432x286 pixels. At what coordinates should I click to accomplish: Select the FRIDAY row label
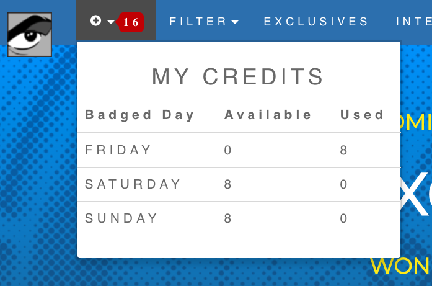click(x=118, y=150)
